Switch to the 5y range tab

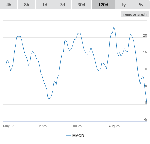pyautogui.click(x=141, y=5)
